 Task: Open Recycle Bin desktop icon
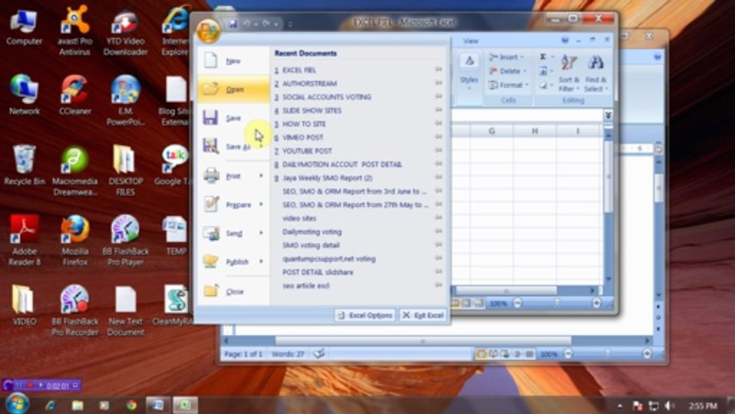pos(25,165)
